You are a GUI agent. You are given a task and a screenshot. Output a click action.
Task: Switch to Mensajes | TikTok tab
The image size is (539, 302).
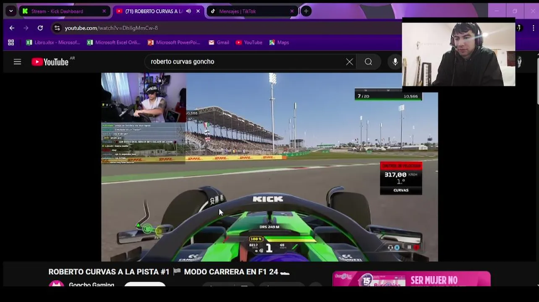pos(252,11)
